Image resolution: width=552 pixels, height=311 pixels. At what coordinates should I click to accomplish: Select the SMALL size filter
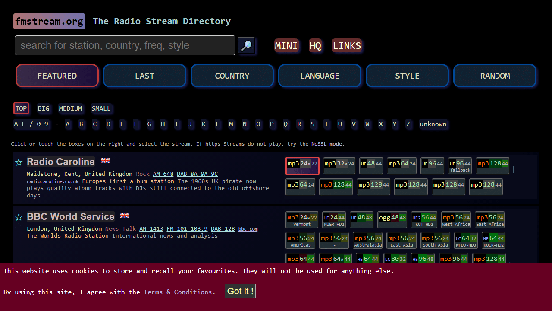click(x=101, y=108)
